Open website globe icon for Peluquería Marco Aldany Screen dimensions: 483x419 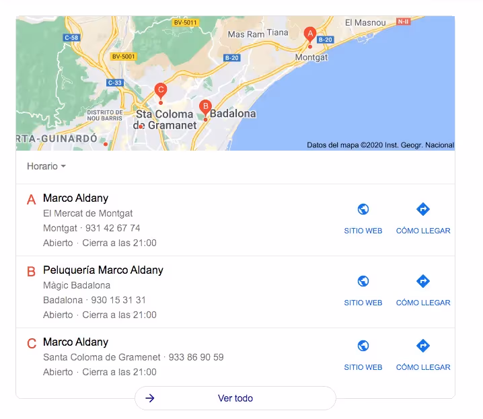tap(363, 281)
